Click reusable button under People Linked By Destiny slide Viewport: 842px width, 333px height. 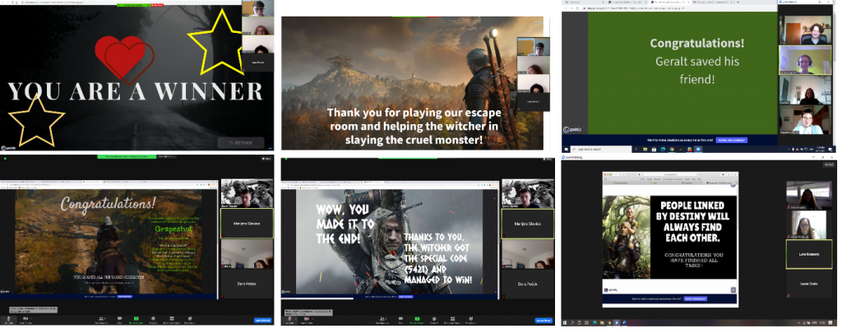(696, 298)
